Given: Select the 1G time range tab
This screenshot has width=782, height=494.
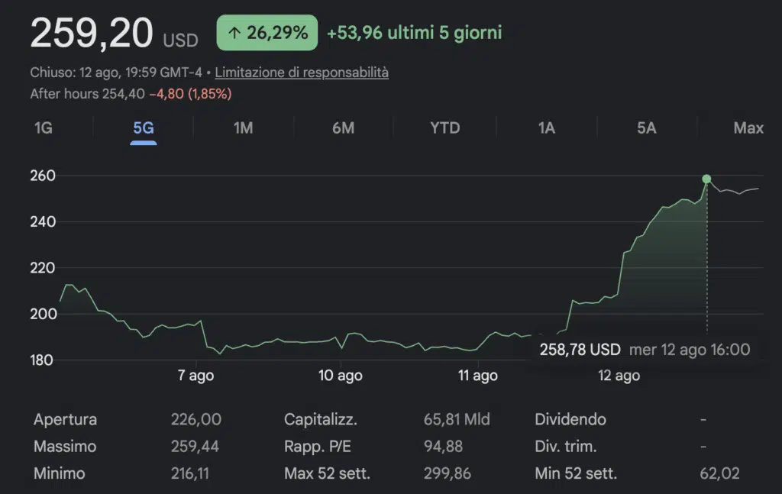Looking at the screenshot, I should (x=44, y=128).
